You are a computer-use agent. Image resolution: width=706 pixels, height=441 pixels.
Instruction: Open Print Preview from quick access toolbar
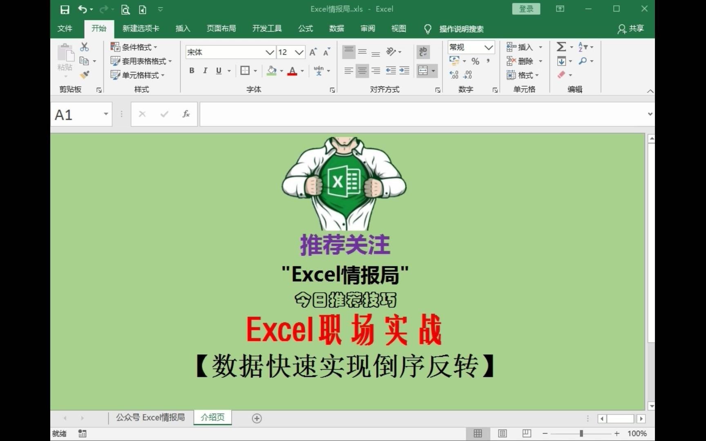coord(125,9)
